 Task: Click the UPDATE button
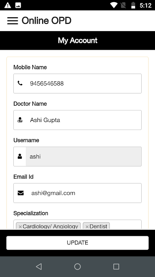tap(77, 243)
